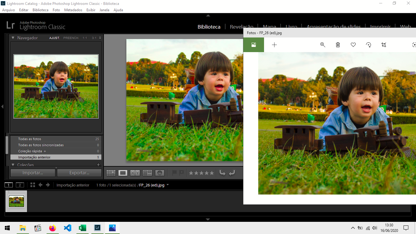Select the photo thumbnail in the filmstrip
The image size is (416, 234).
pos(16,201)
